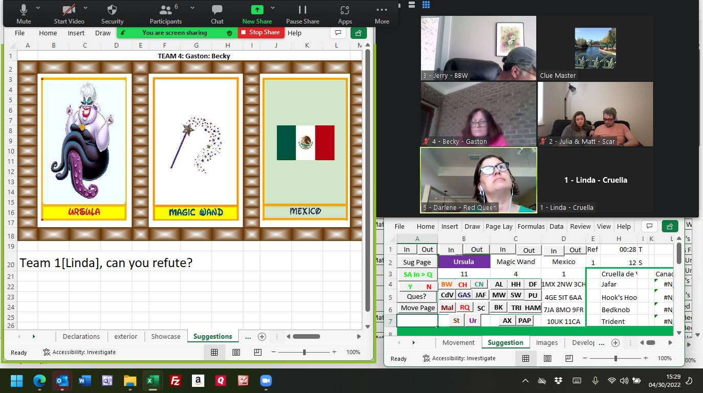Open Zoom from the taskbar
The height and width of the screenshot is (393, 703).
(265, 381)
